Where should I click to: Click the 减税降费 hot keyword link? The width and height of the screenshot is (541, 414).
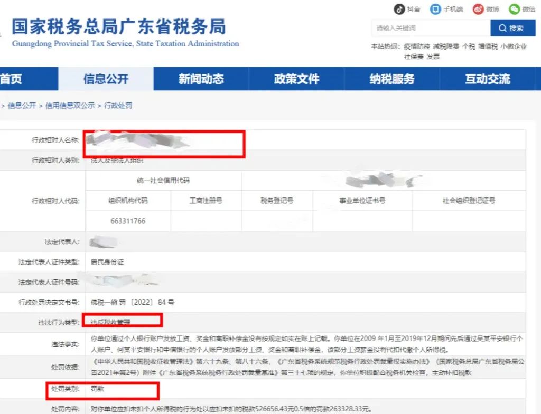[x=446, y=46]
